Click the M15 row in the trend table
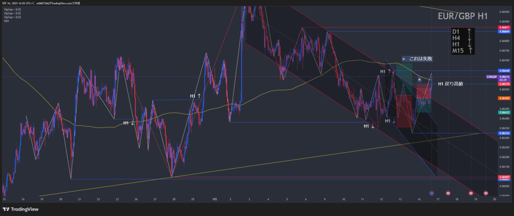This screenshot has width=514, height=216. [x=463, y=51]
